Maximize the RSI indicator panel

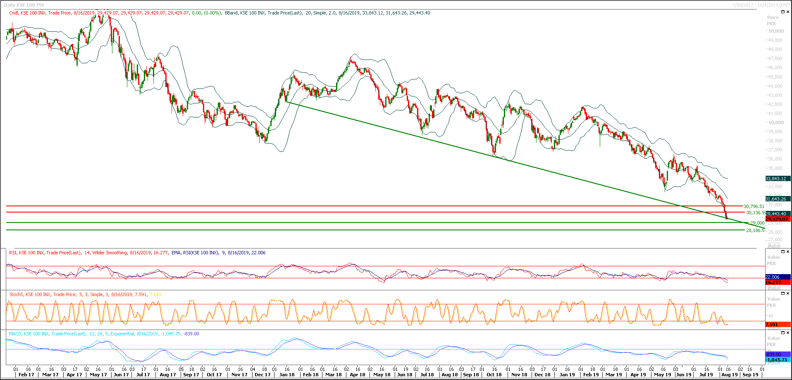pos(782,251)
